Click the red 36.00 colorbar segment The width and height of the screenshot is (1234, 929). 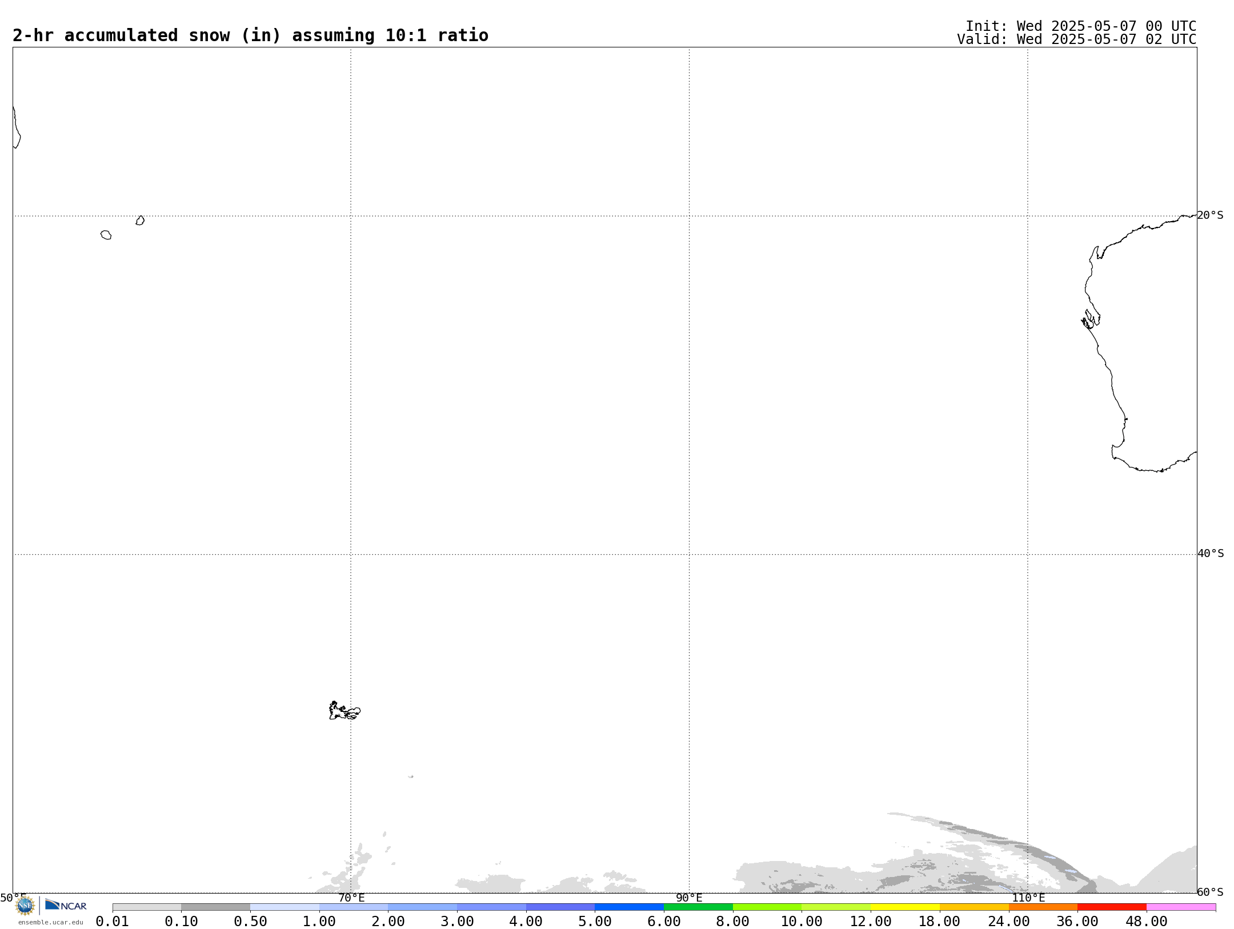click(1112, 907)
